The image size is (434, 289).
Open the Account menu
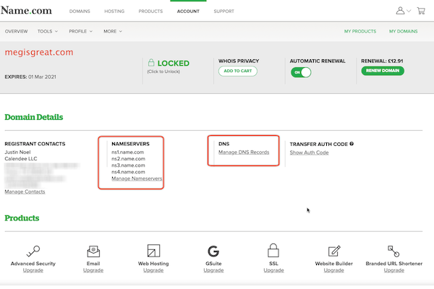[188, 12]
